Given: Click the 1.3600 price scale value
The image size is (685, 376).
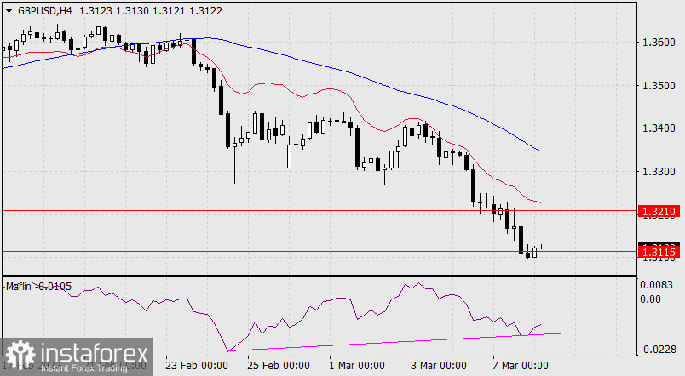Looking at the screenshot, I should (659, 43).
